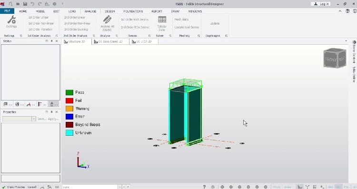
Task: Click the Save icon in quick access toolbar
Action: click(25, 4)
